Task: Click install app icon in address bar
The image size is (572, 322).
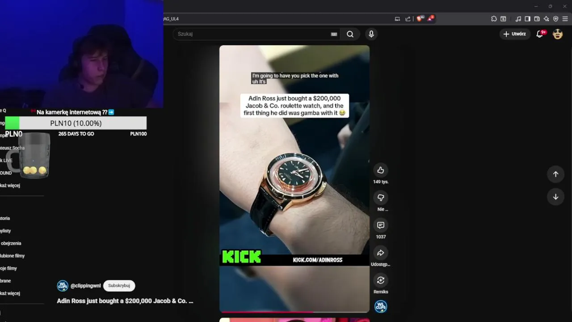Action: pyautogui.click(x=397, y=19)
